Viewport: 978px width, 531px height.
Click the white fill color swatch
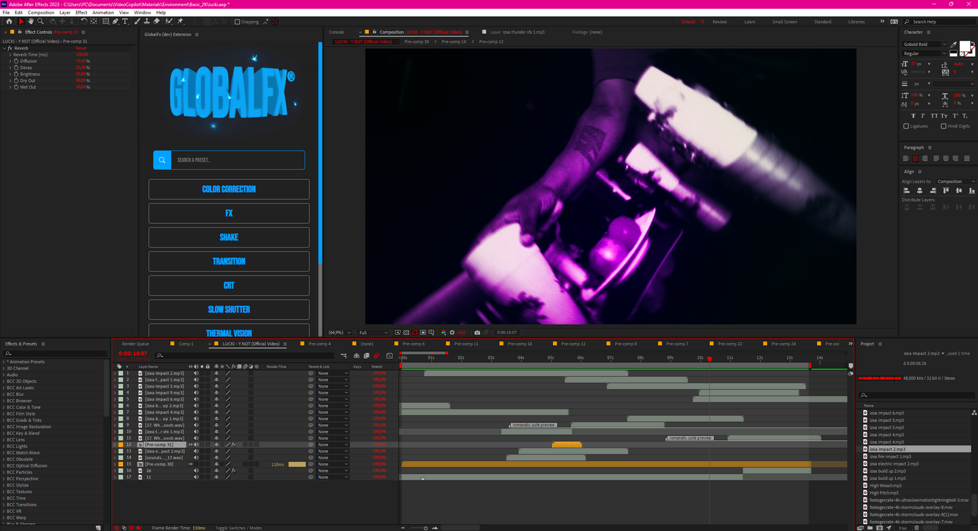(x=964, y=46)
